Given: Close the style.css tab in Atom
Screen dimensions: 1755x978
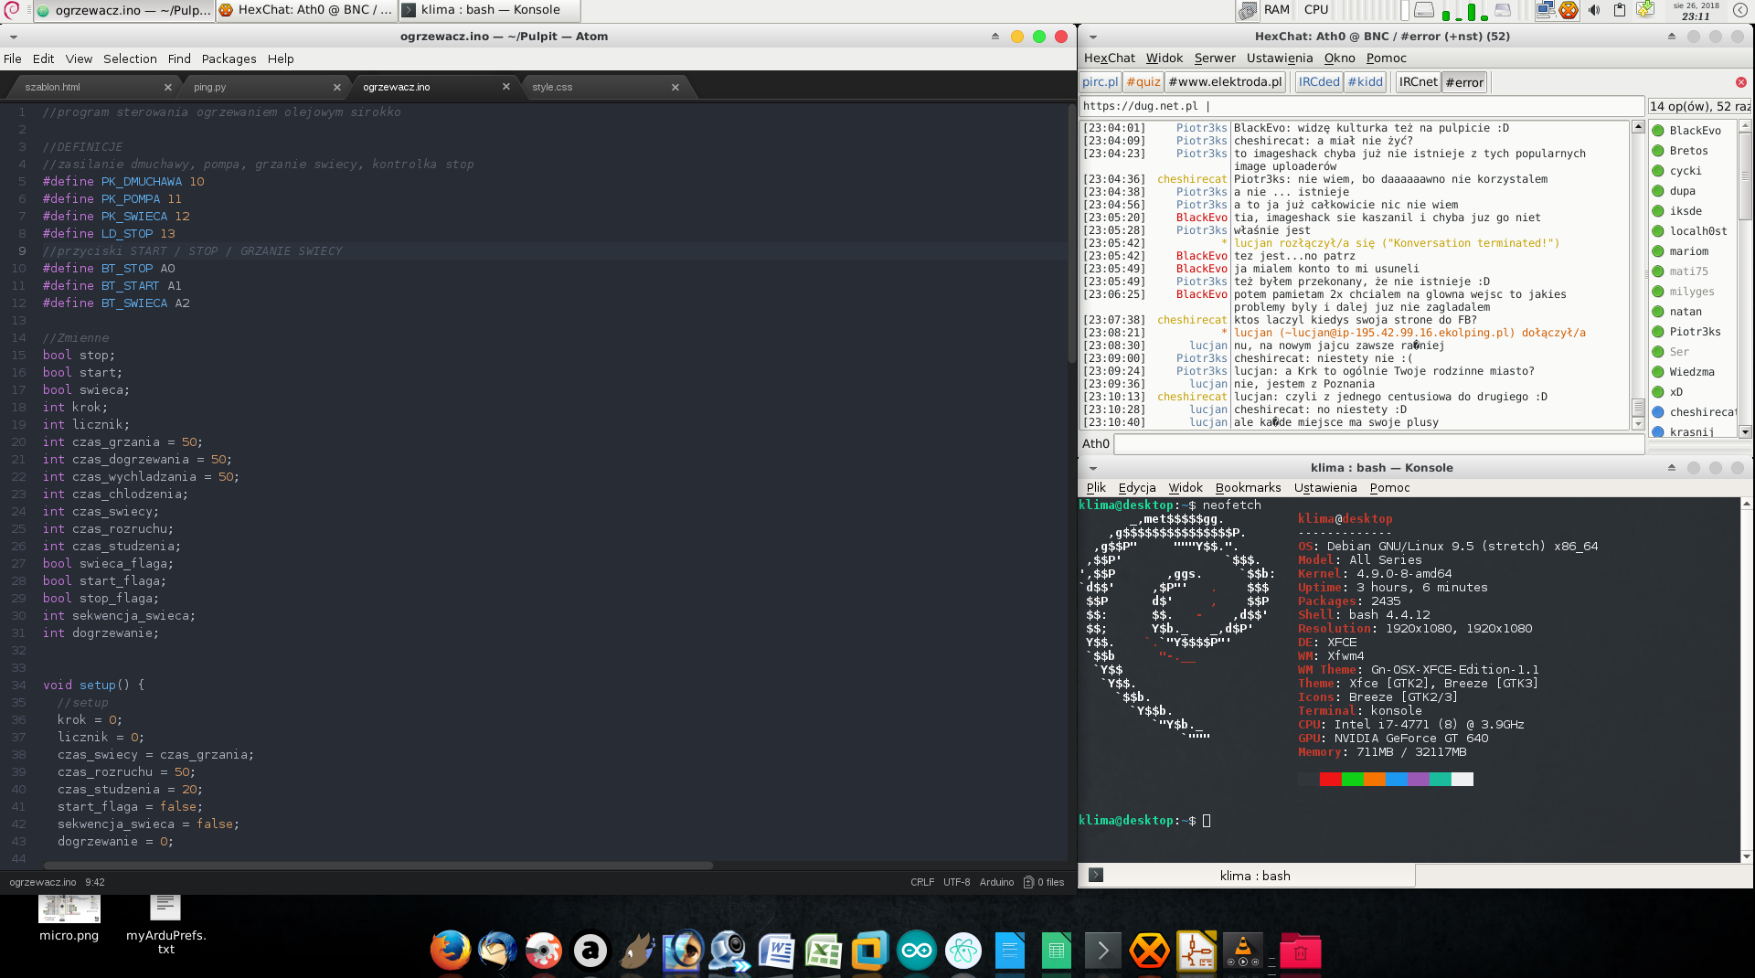Looking at the screenshot, I should click(x=675, y=88).
